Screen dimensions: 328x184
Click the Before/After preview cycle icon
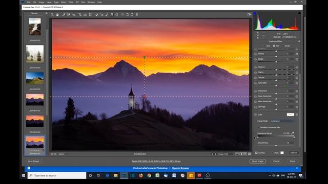click(237, 154)
